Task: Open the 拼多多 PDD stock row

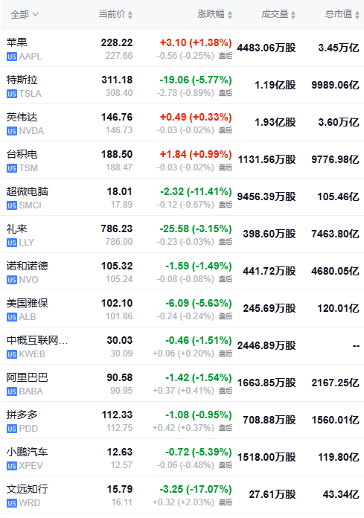Action: point(182,421)
